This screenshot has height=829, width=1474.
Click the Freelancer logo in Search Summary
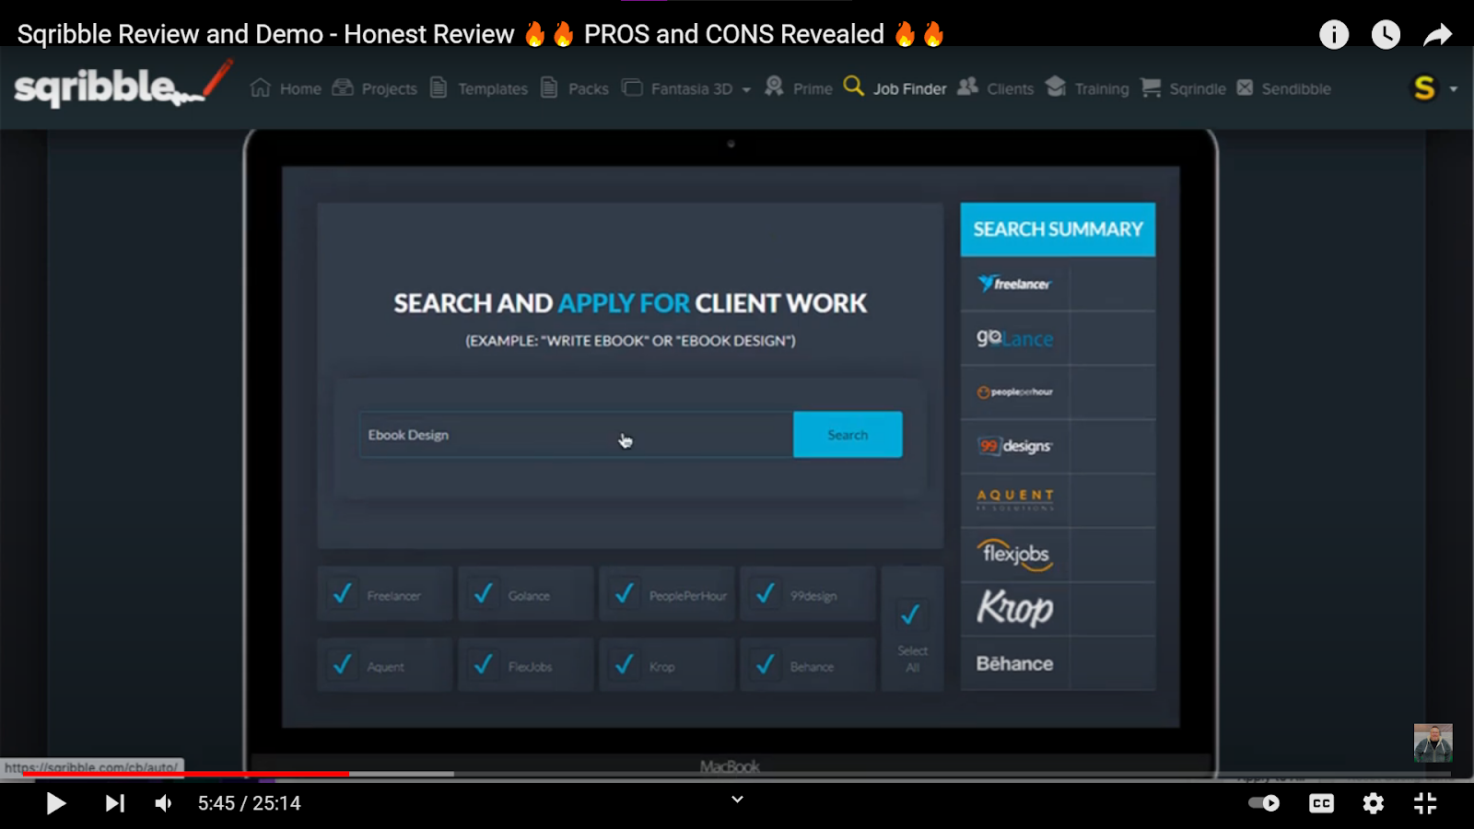[x=1014, y=284]
